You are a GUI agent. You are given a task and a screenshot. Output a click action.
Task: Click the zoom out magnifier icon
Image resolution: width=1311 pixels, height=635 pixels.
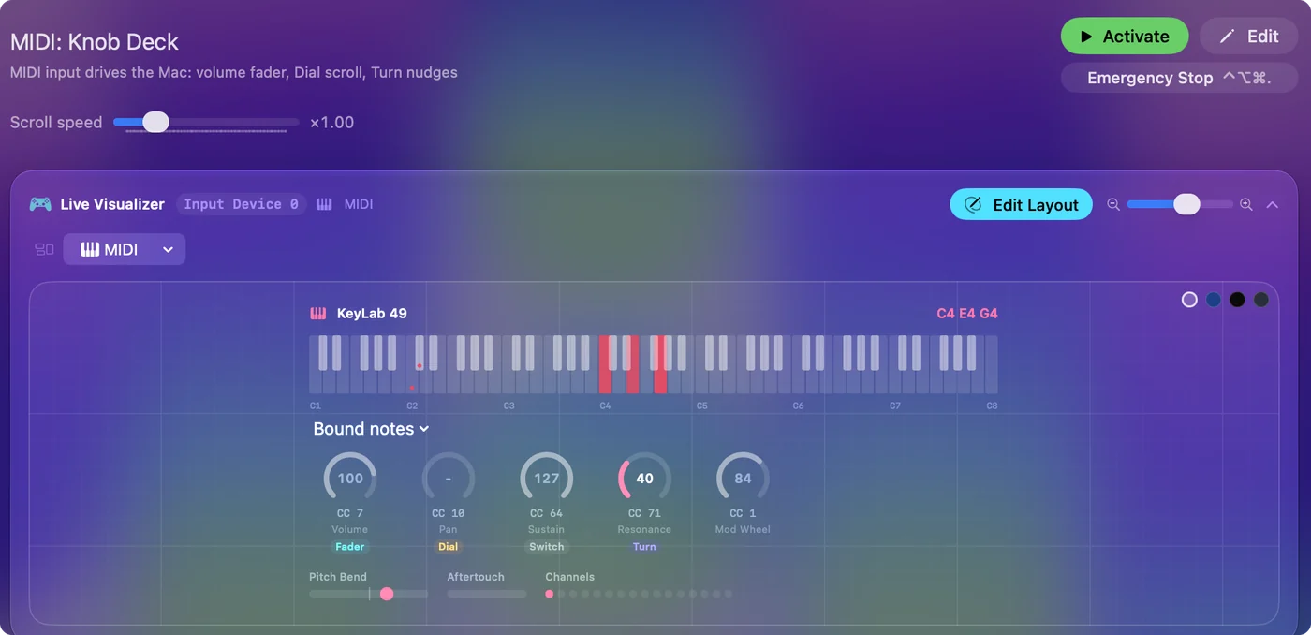[1113, 204]
